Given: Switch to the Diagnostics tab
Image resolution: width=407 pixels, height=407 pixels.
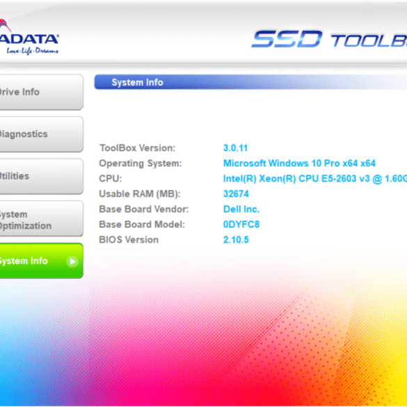Looking at the screenshot, I should (41, 134).
